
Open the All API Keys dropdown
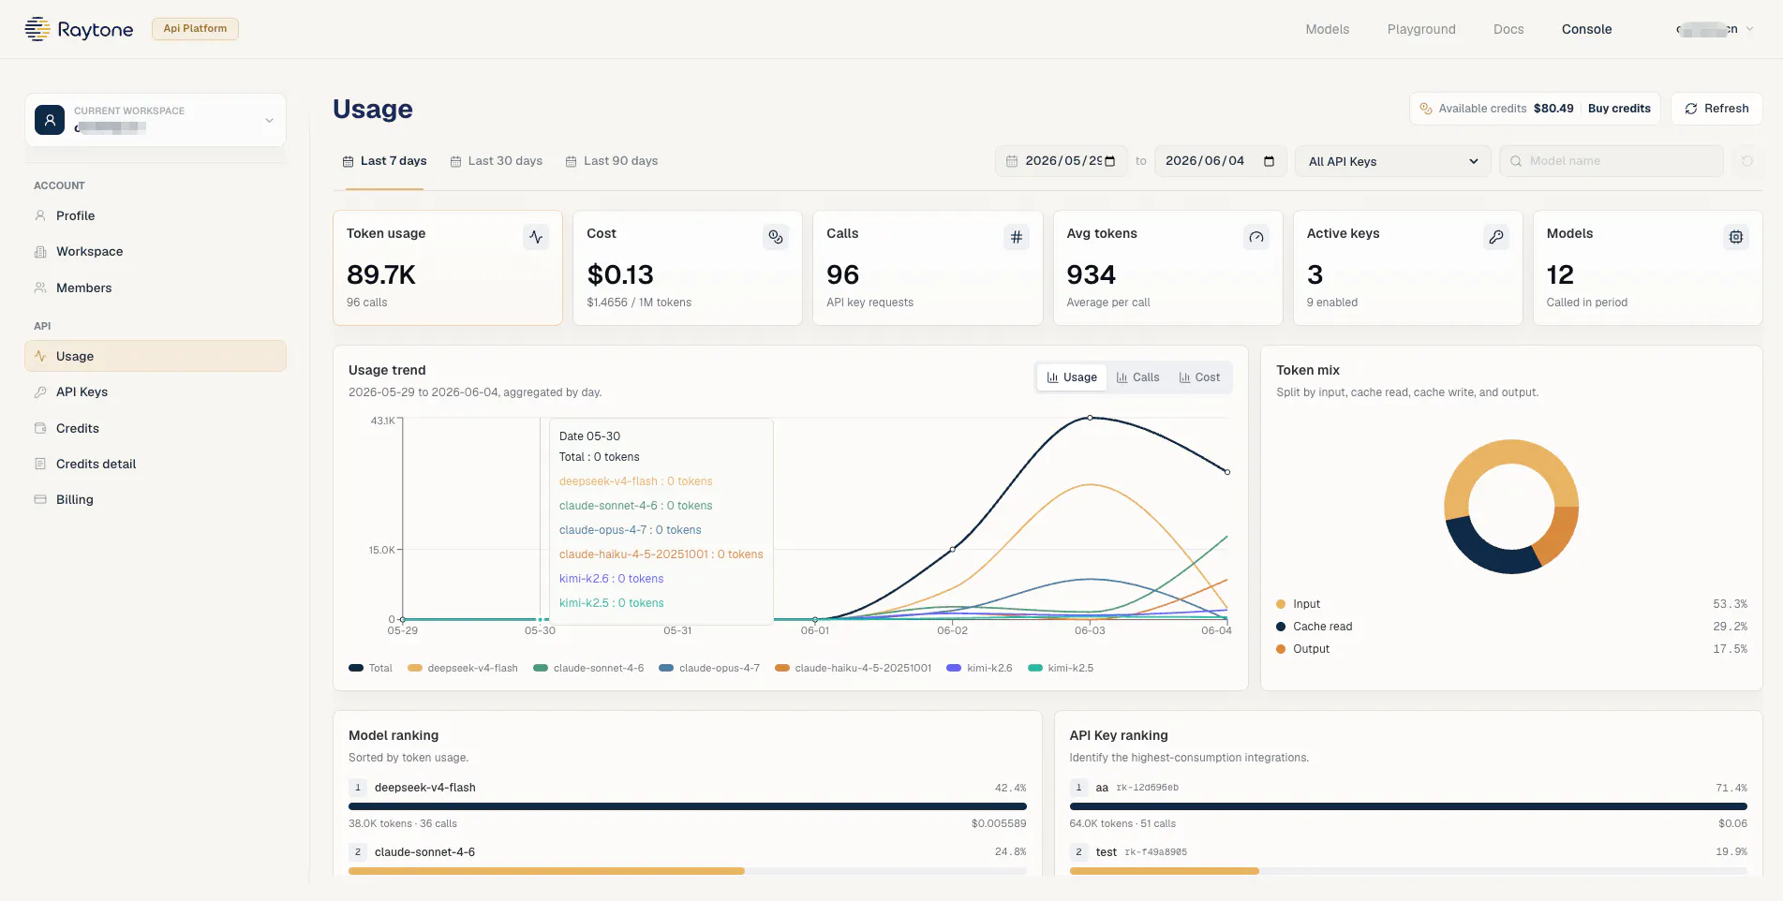pyautogui.click(x=1393, y=161)
